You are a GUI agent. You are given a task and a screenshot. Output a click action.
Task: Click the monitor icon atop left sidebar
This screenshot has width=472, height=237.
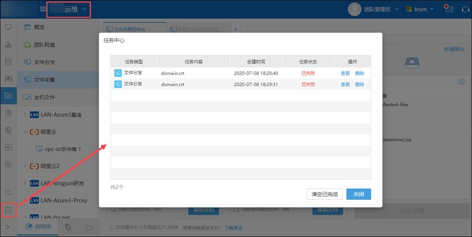8,27
